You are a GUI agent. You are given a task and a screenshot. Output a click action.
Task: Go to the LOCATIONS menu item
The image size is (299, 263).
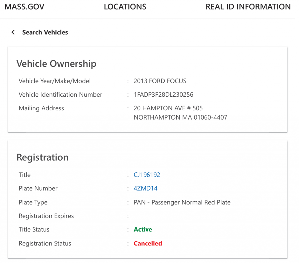(125, 7)
